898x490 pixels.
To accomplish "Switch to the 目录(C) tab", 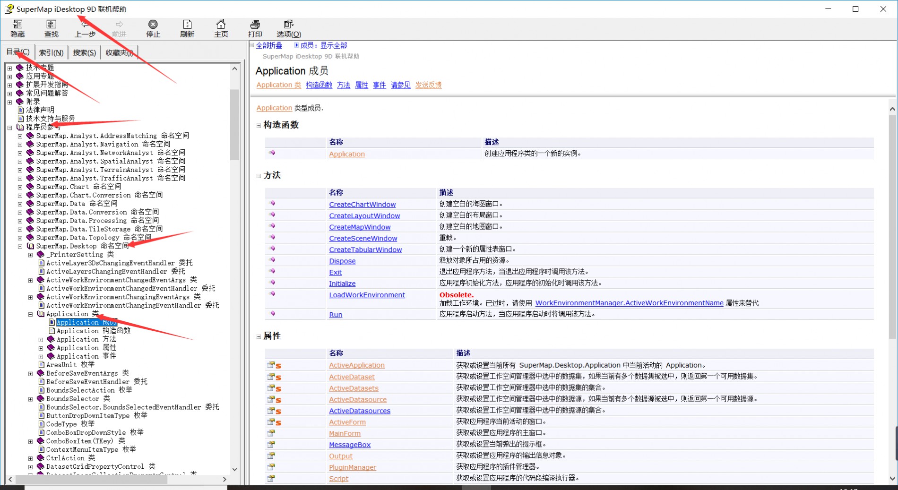I will coord(18,52).
